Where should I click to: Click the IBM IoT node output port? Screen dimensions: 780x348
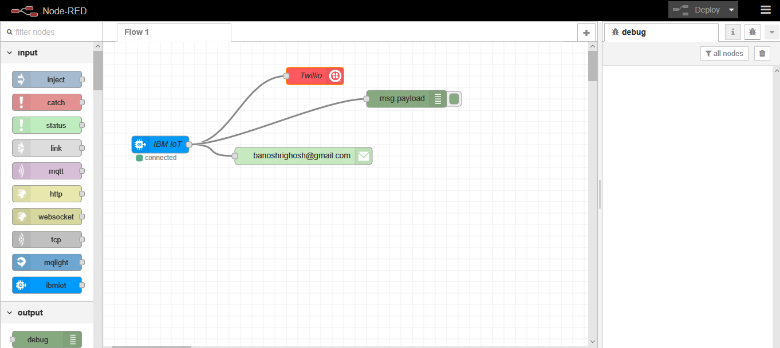click(x=189, y=145)
